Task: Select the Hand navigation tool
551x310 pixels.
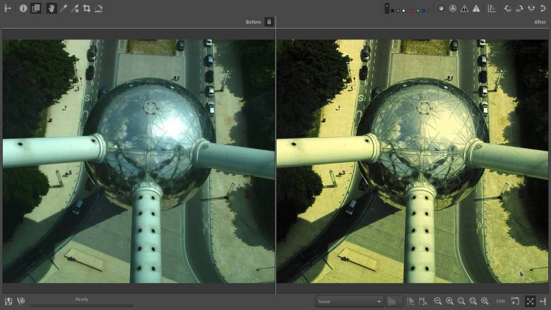Action: pos(51,8)
